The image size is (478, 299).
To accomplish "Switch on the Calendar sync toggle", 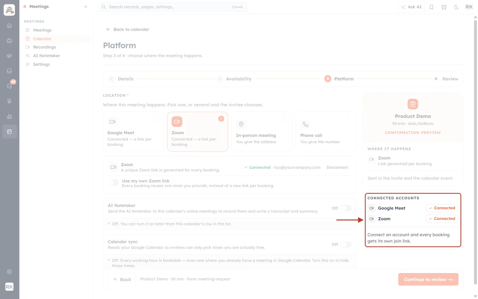I will [346, 245].
